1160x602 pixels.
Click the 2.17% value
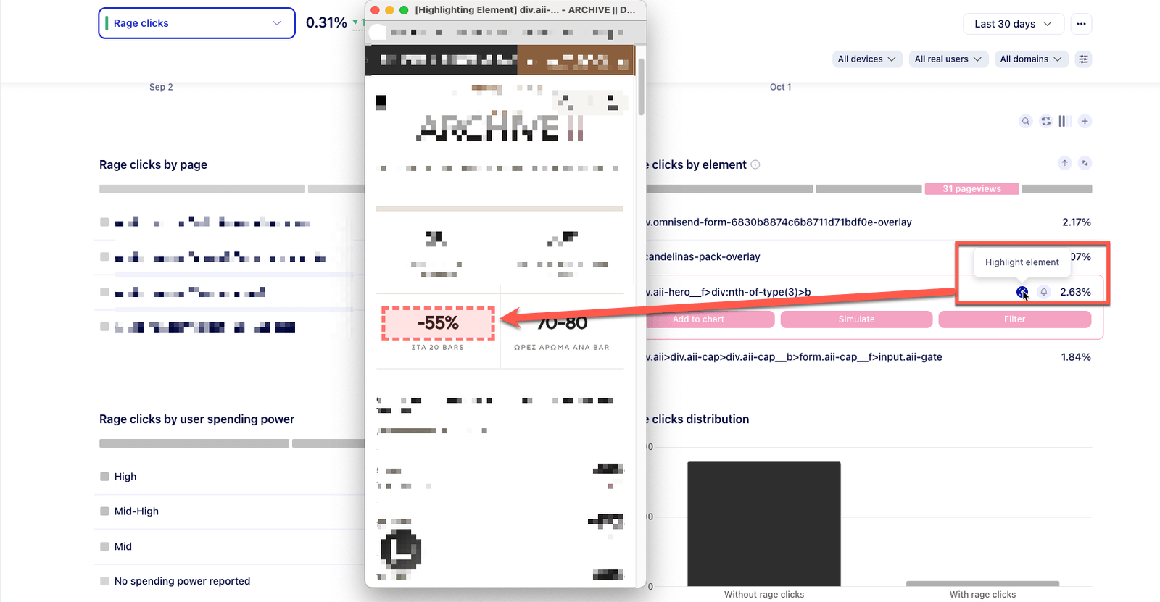coord(1076,222)
